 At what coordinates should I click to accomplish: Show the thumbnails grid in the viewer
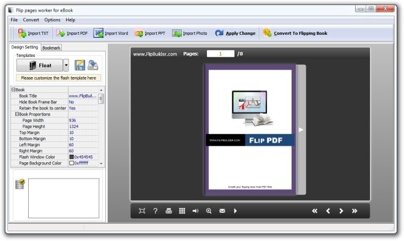click(182, 211)
